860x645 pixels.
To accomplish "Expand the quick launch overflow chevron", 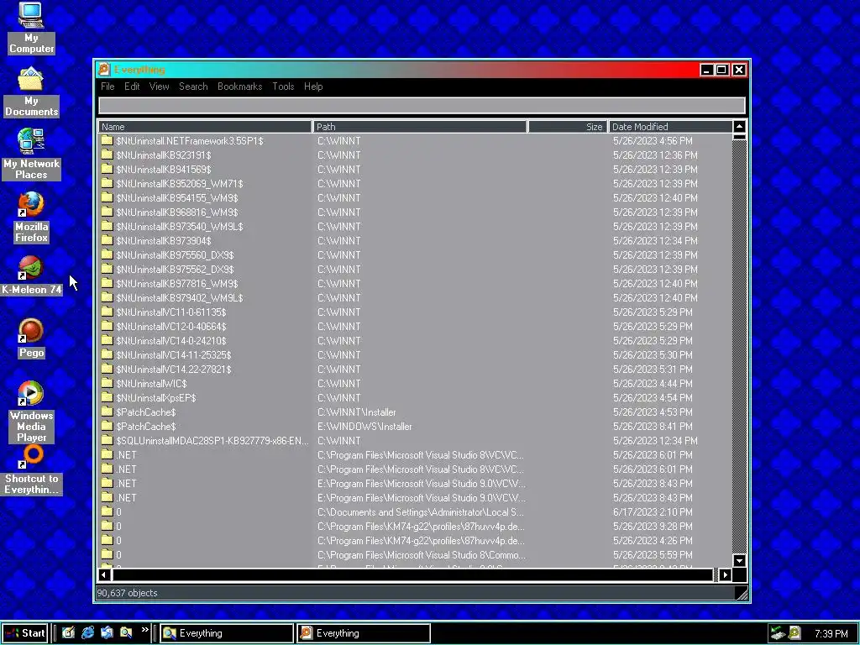I will (144, 630).
